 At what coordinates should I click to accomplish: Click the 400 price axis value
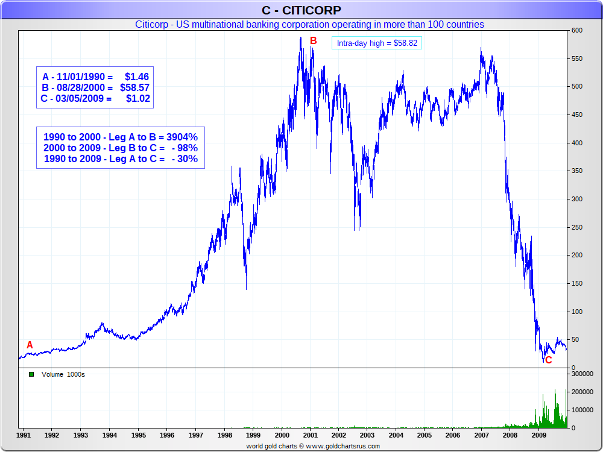[577, 143]
